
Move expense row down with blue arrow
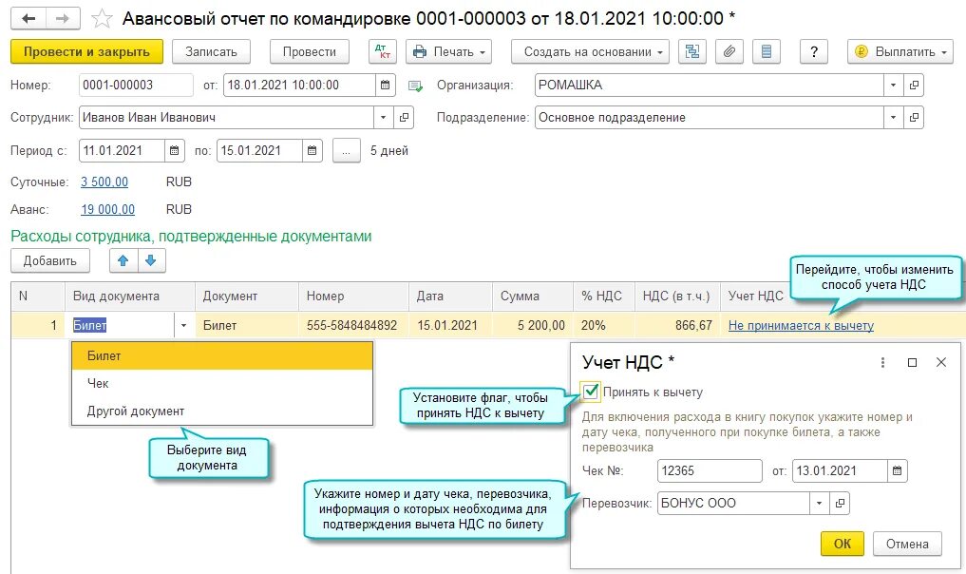point(151,260)
